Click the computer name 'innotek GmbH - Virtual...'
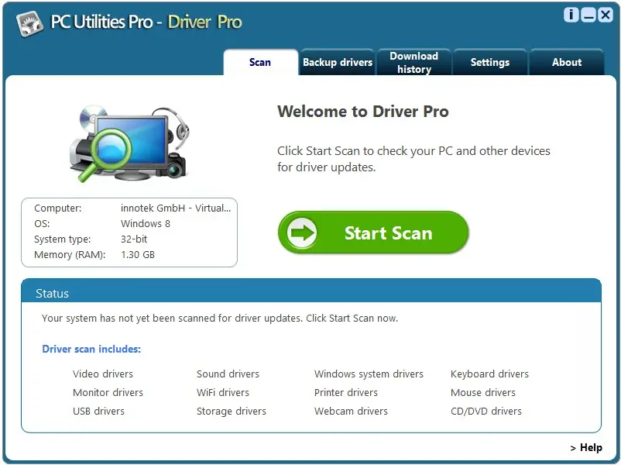This screenshot has height=465, width=621. tap(176, 208)
